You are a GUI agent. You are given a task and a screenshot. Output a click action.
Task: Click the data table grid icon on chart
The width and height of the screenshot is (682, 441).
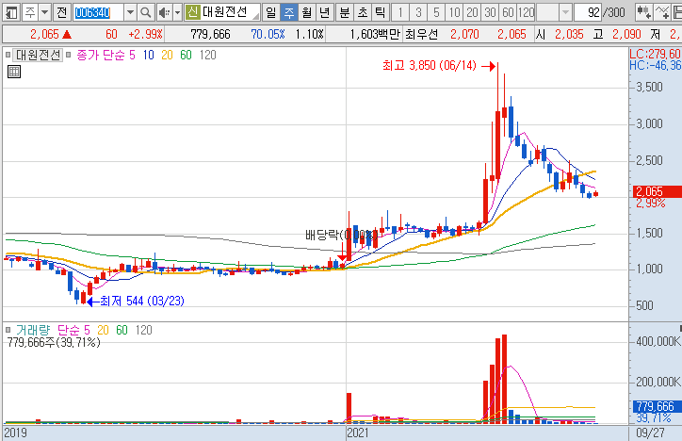14,72
